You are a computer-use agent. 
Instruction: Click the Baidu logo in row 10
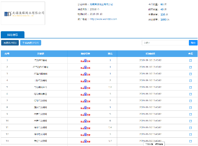pyautogui.click(x=86, y=121)
